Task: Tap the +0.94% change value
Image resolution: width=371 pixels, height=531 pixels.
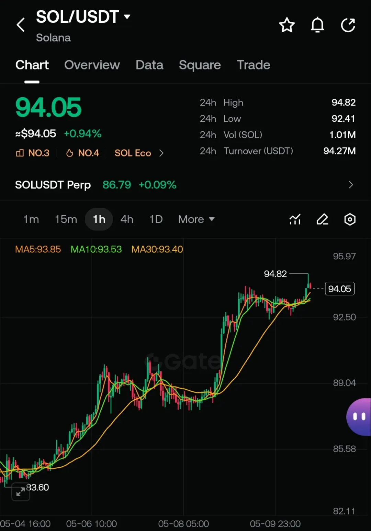Action: click(x=83, y=134)
